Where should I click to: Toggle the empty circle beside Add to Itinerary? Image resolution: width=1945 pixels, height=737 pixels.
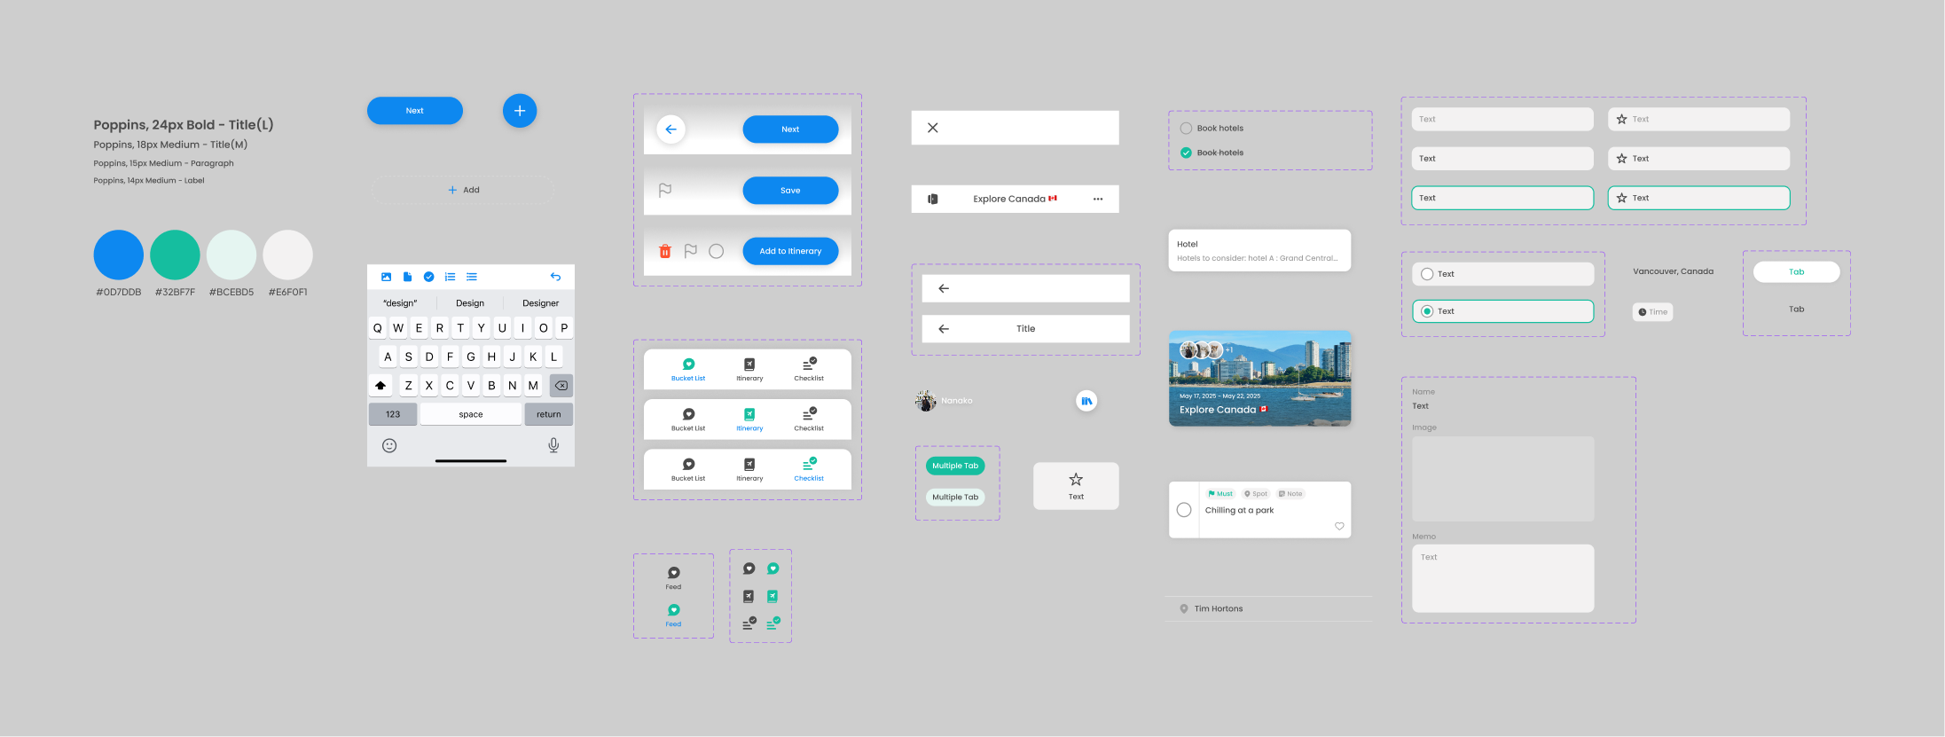[717, 251]
